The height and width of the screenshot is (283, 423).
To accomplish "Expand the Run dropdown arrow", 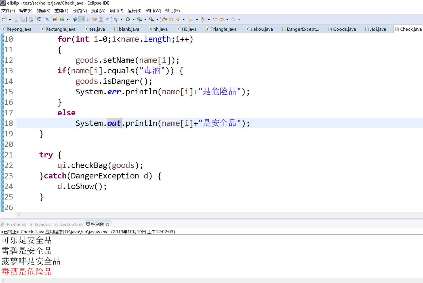I will pos(133,19).
